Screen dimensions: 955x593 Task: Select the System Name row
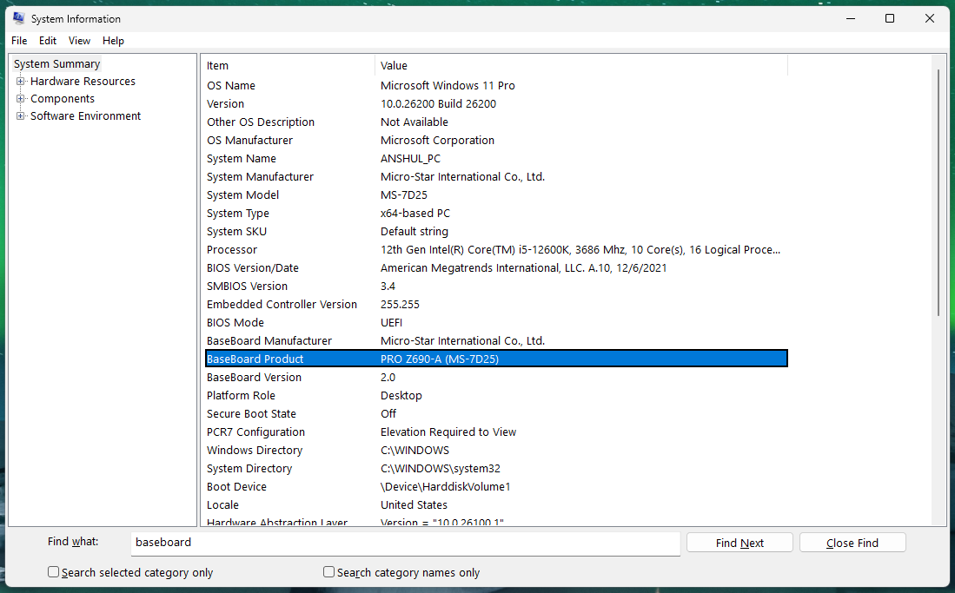pyautogui.click(x=496, y=158)
